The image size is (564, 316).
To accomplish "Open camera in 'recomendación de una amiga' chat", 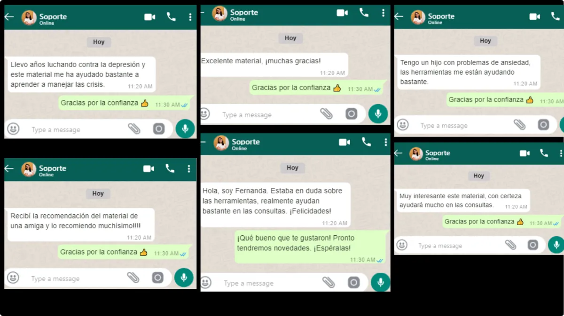I will pyautogui.click(x=157, y=278).
